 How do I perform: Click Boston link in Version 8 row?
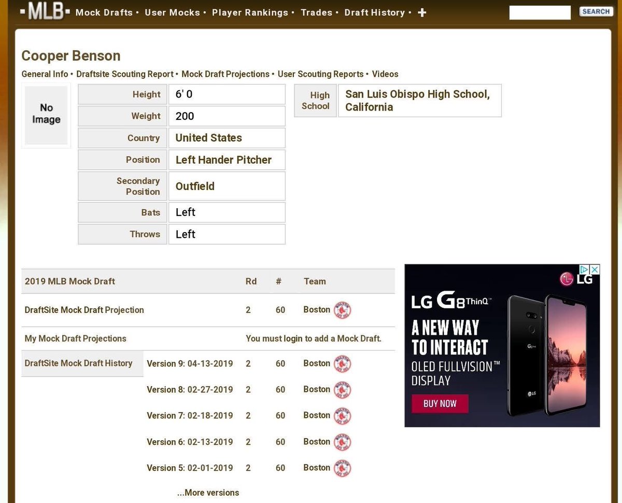click(317, 390)
